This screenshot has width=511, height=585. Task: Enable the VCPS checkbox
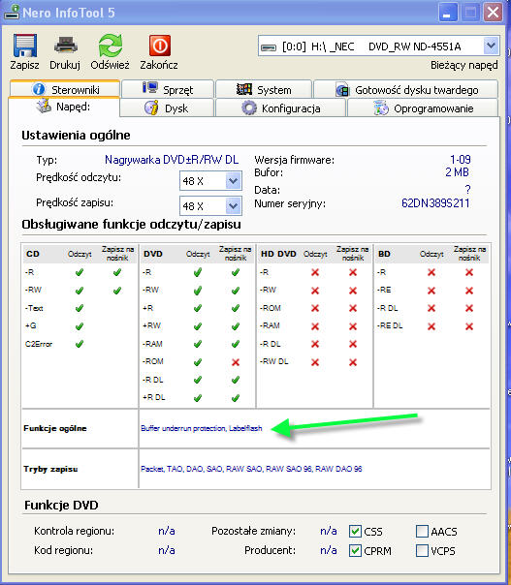422,551
